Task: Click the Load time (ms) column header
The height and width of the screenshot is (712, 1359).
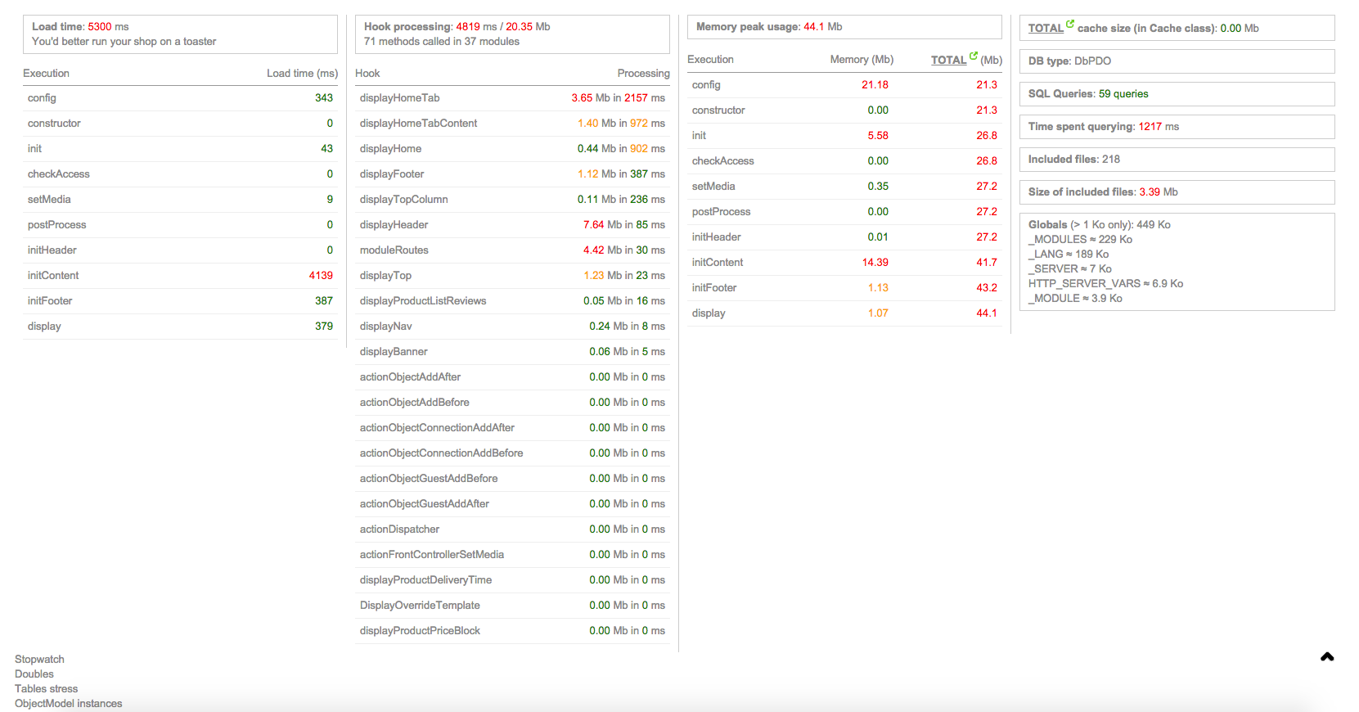Action: 302,74
